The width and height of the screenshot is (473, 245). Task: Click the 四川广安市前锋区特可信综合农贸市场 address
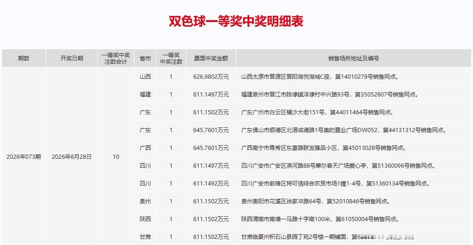[336, 183]
